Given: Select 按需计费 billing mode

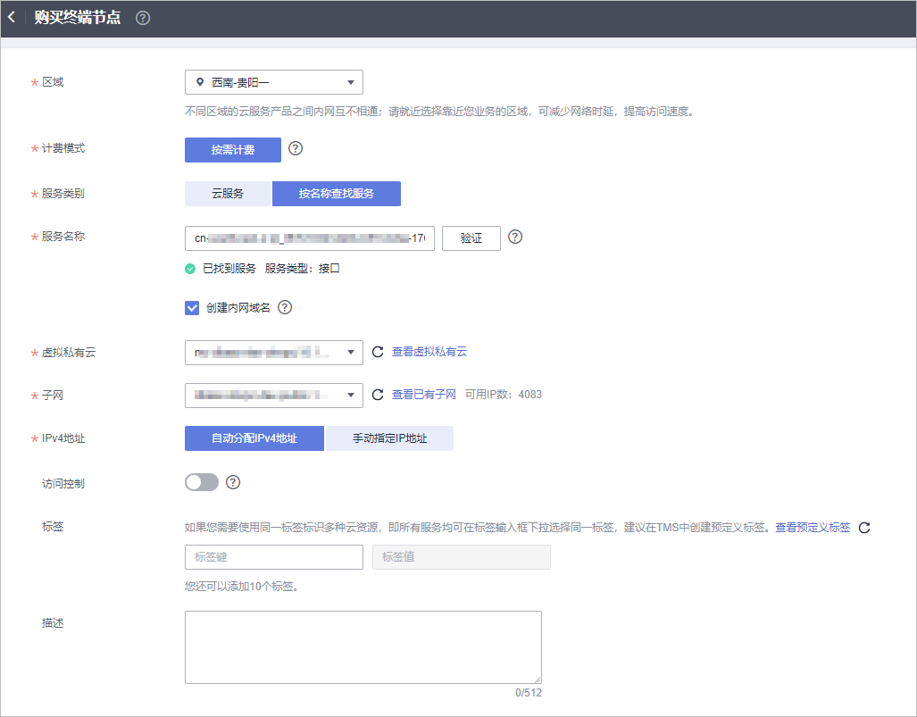Looking at the screenshot, I should coord(233,150).
